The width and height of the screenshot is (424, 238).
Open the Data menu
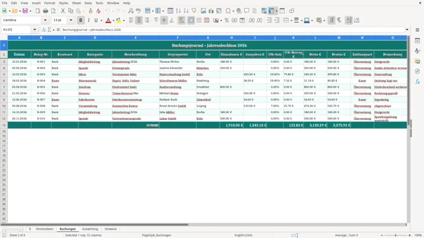pos(88,3)
